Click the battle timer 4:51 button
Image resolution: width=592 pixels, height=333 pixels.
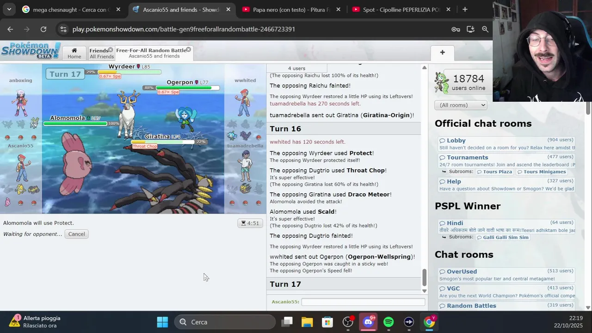(250, 223)
